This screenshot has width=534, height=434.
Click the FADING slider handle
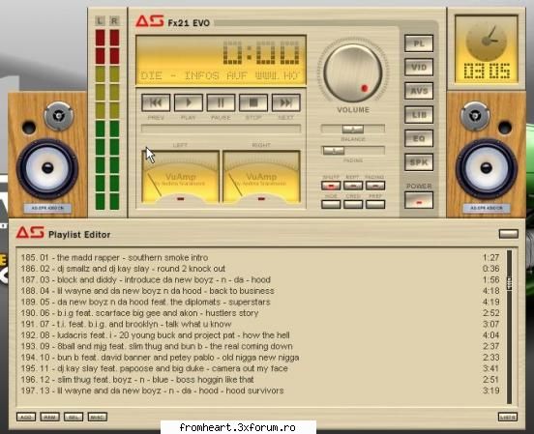(x=334, y=151)
